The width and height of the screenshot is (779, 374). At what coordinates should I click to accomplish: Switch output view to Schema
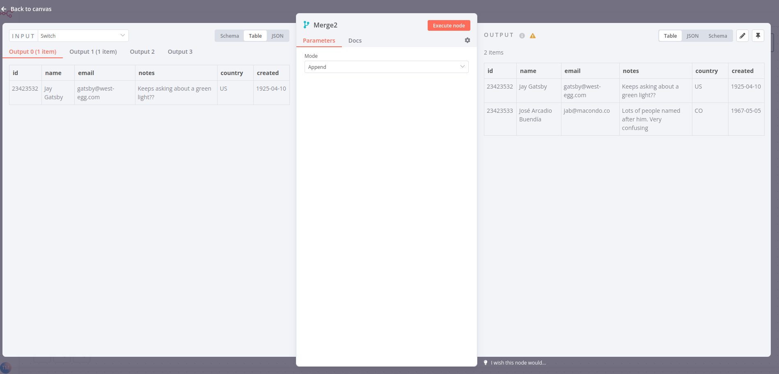717,36
